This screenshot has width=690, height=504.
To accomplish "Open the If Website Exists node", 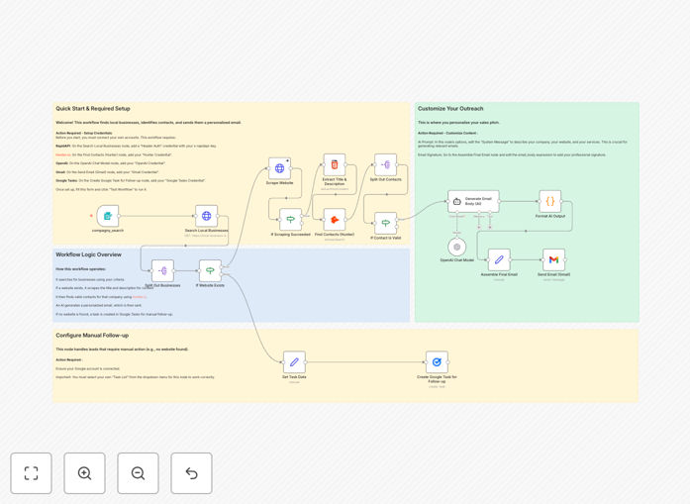I will [x=210, y=270].
